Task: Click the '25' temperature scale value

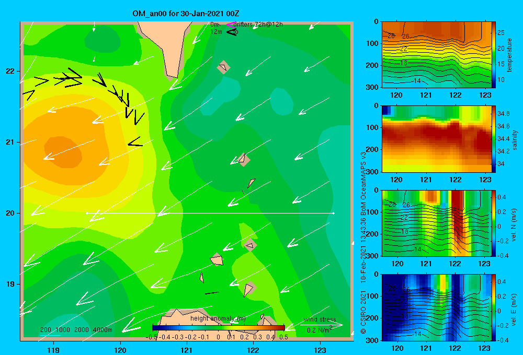Action: 501,33
